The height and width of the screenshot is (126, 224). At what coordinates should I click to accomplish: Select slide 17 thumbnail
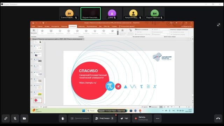point(38,61)
